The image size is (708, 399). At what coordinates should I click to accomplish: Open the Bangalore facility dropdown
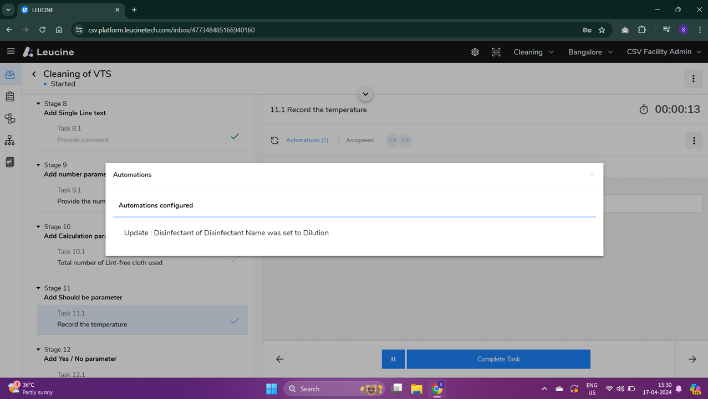tap(590, 52)
